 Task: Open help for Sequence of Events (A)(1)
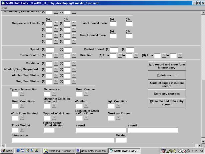click(56, 23)
